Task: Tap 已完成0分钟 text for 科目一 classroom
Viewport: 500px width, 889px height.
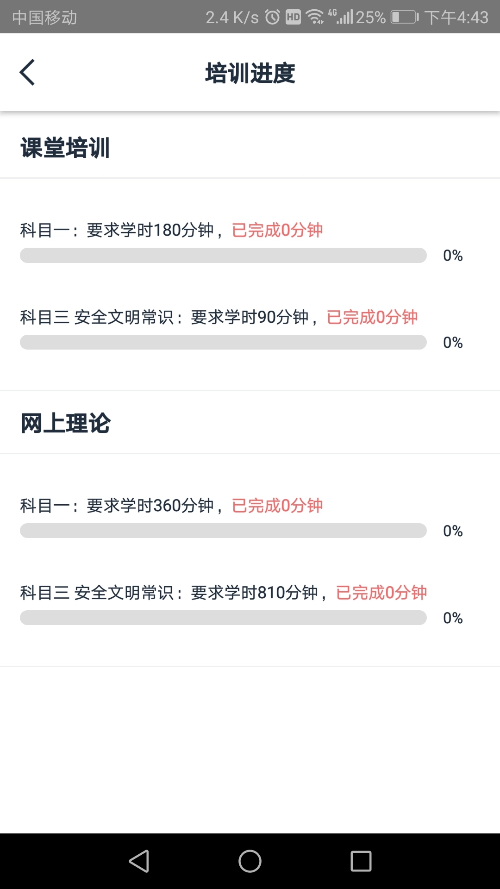Action: pos(278,230)
